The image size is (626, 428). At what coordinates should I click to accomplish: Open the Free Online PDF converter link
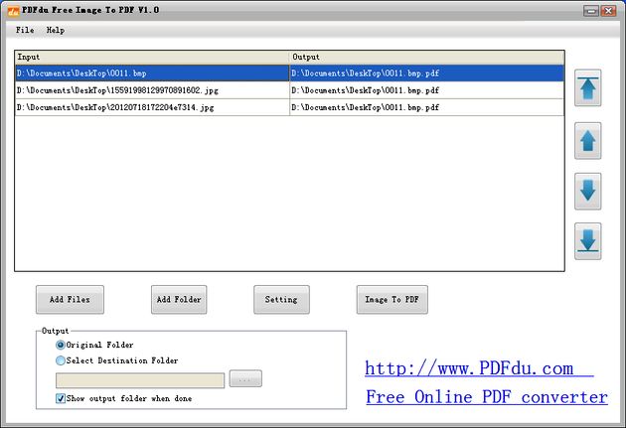point(487,397)
